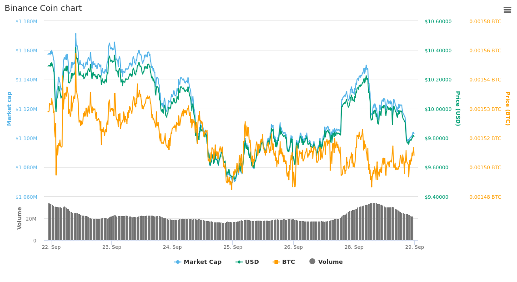Click the gray Volume legend circle

click(312, 262)
